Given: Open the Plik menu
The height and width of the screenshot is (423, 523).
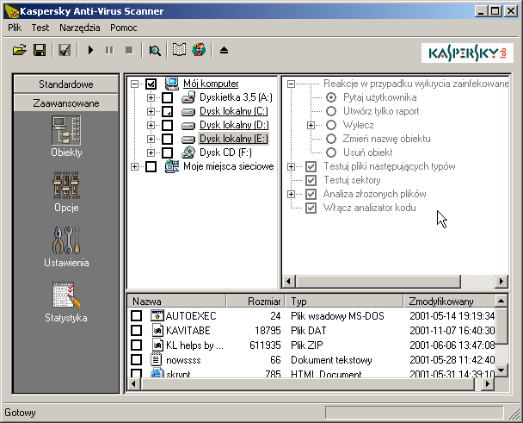Looking at the screenshot, I should pos(15,28).
